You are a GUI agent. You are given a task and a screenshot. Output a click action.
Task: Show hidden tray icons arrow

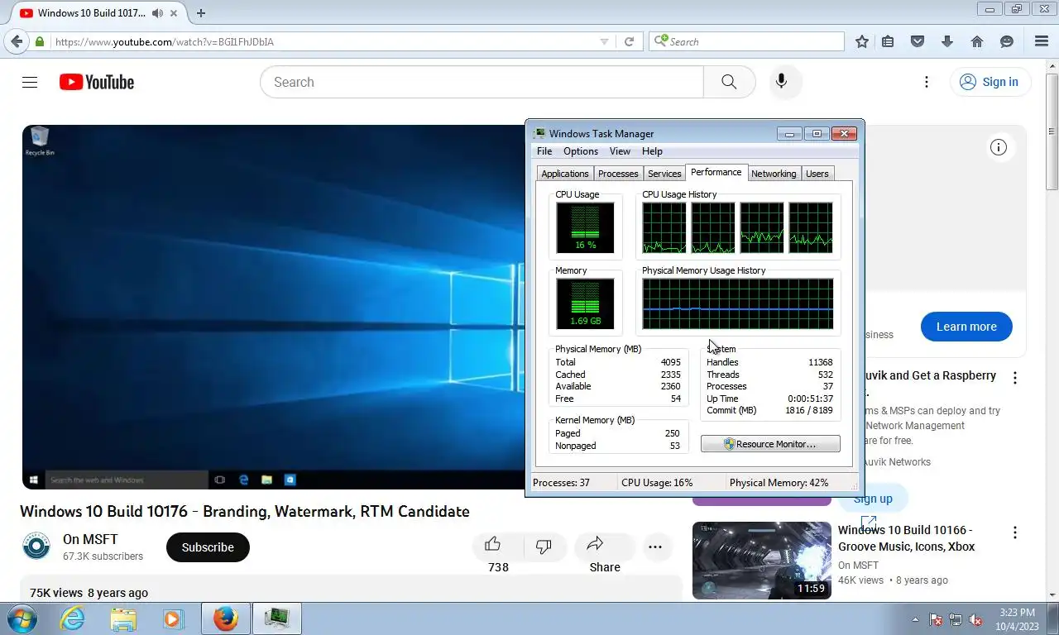915,619
